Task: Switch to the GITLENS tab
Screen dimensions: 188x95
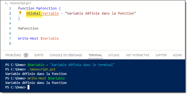Action: (114, 55)
